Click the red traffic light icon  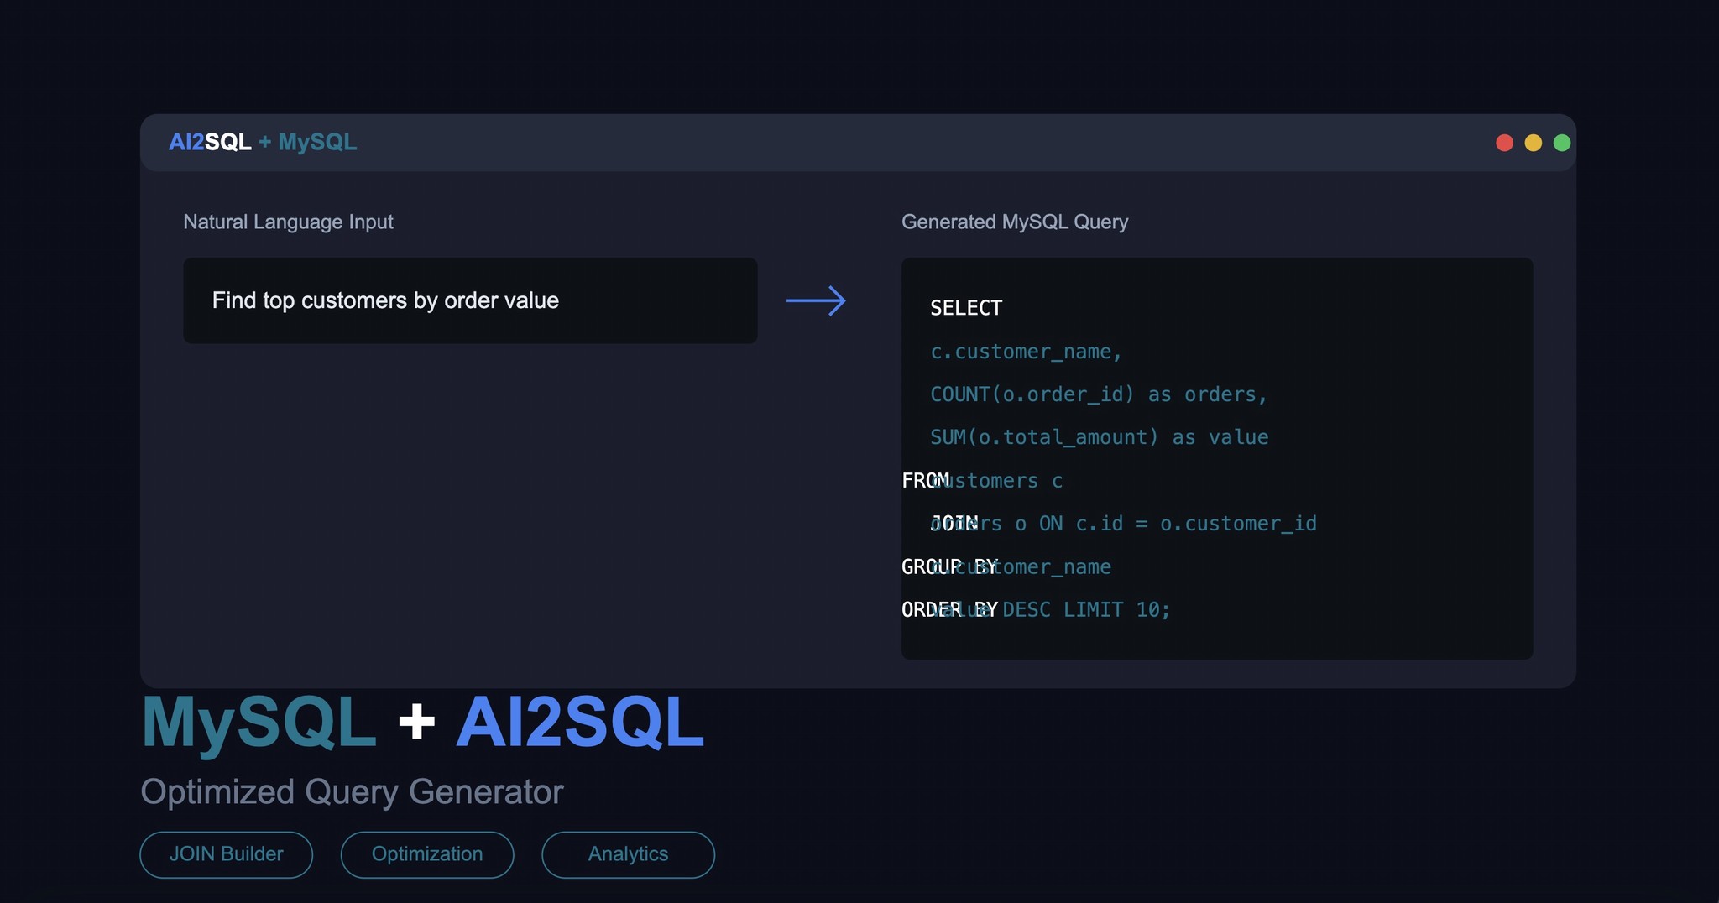(1503, 143)
